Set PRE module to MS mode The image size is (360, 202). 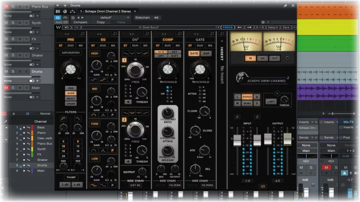80,46
